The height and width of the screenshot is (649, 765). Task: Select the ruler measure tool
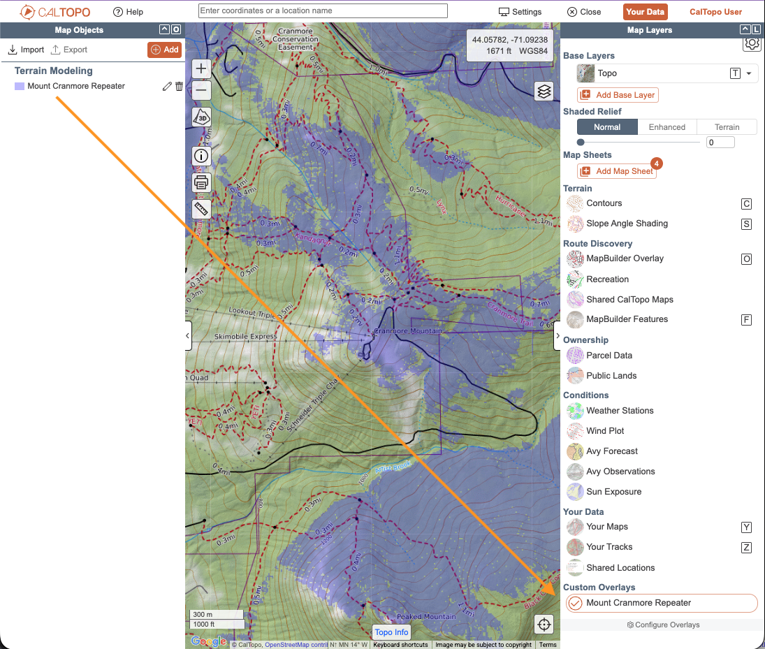pos(201,210)
